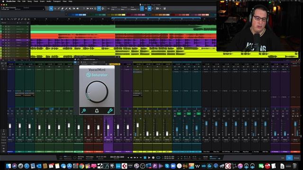Open the Apple menu
The height and width of the screenshot is (170, 303).
coord(3,1)
